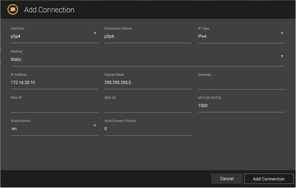Click the AutoConnect Priority field
296x188 pixels.
coord(148,129)
